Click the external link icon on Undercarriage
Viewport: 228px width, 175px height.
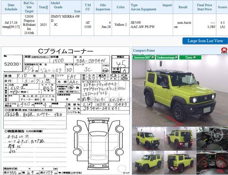(x=176, y=57)
